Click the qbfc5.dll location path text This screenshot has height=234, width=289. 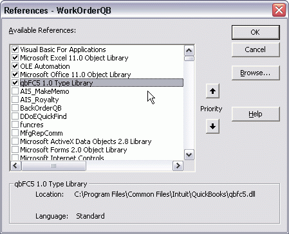point(165,194)
